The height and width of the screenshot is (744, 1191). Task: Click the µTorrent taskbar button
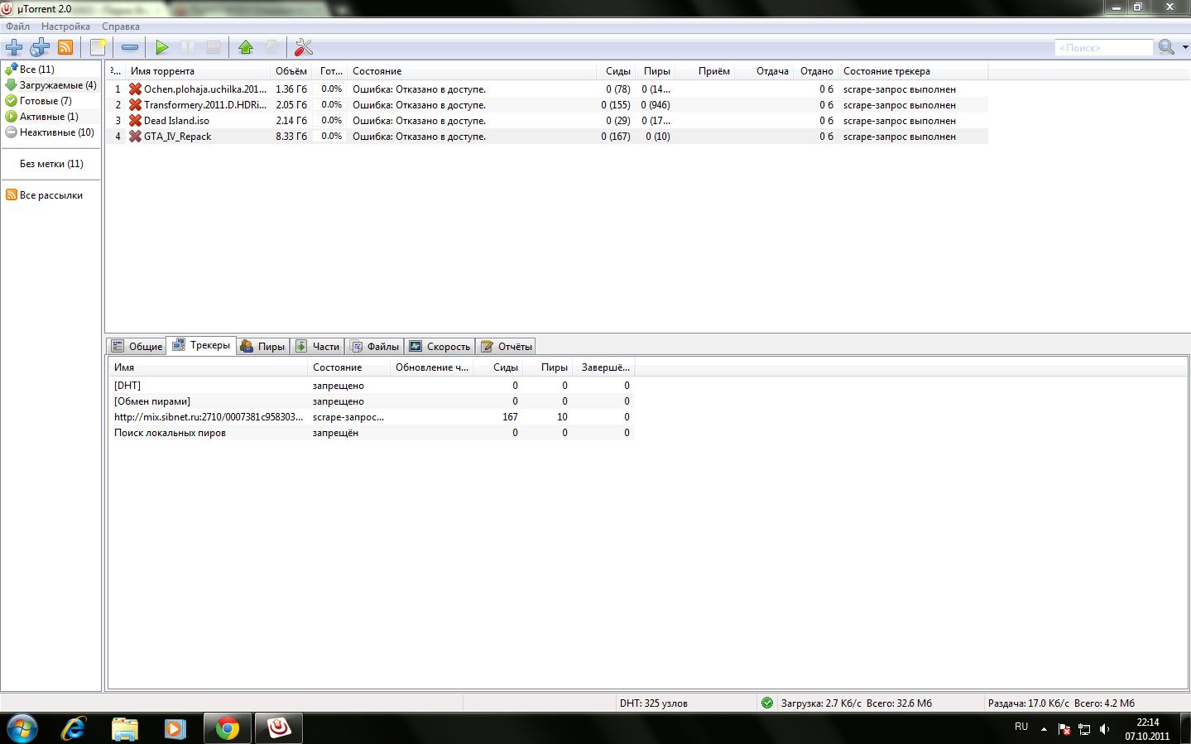tap(279, 728)
